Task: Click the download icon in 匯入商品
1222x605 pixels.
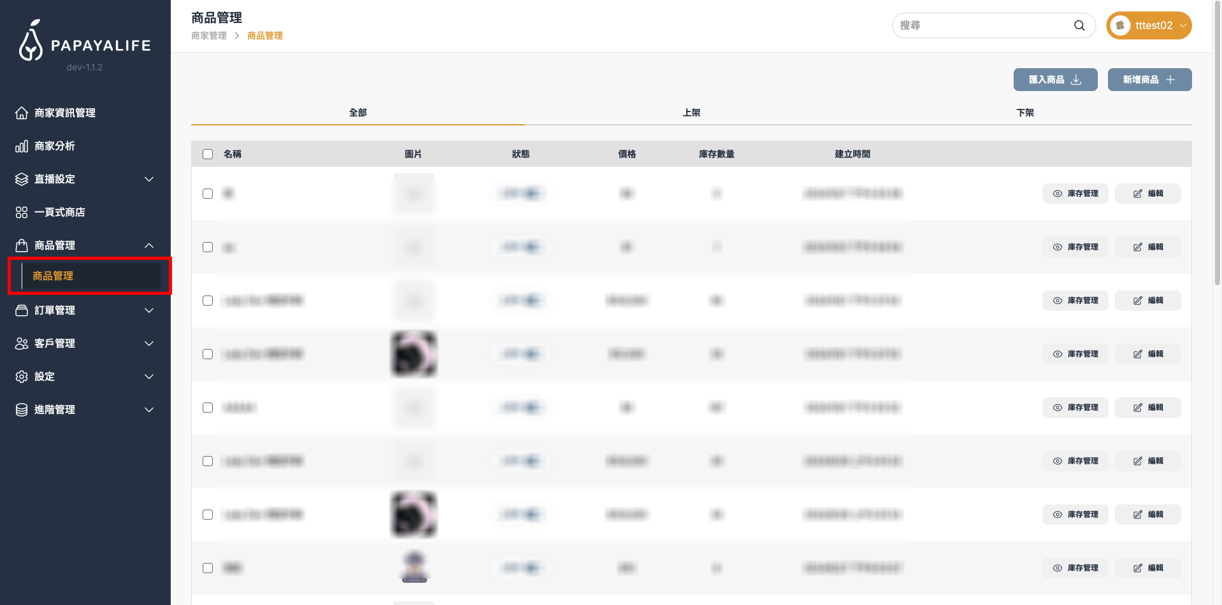Action: pyautogui.click(x=1076, y=80)
